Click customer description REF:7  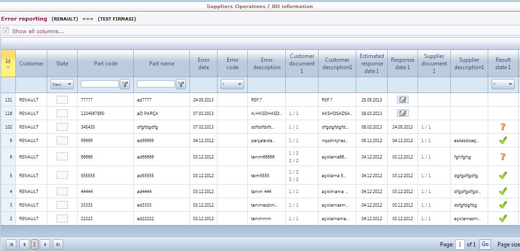(327, 100)
